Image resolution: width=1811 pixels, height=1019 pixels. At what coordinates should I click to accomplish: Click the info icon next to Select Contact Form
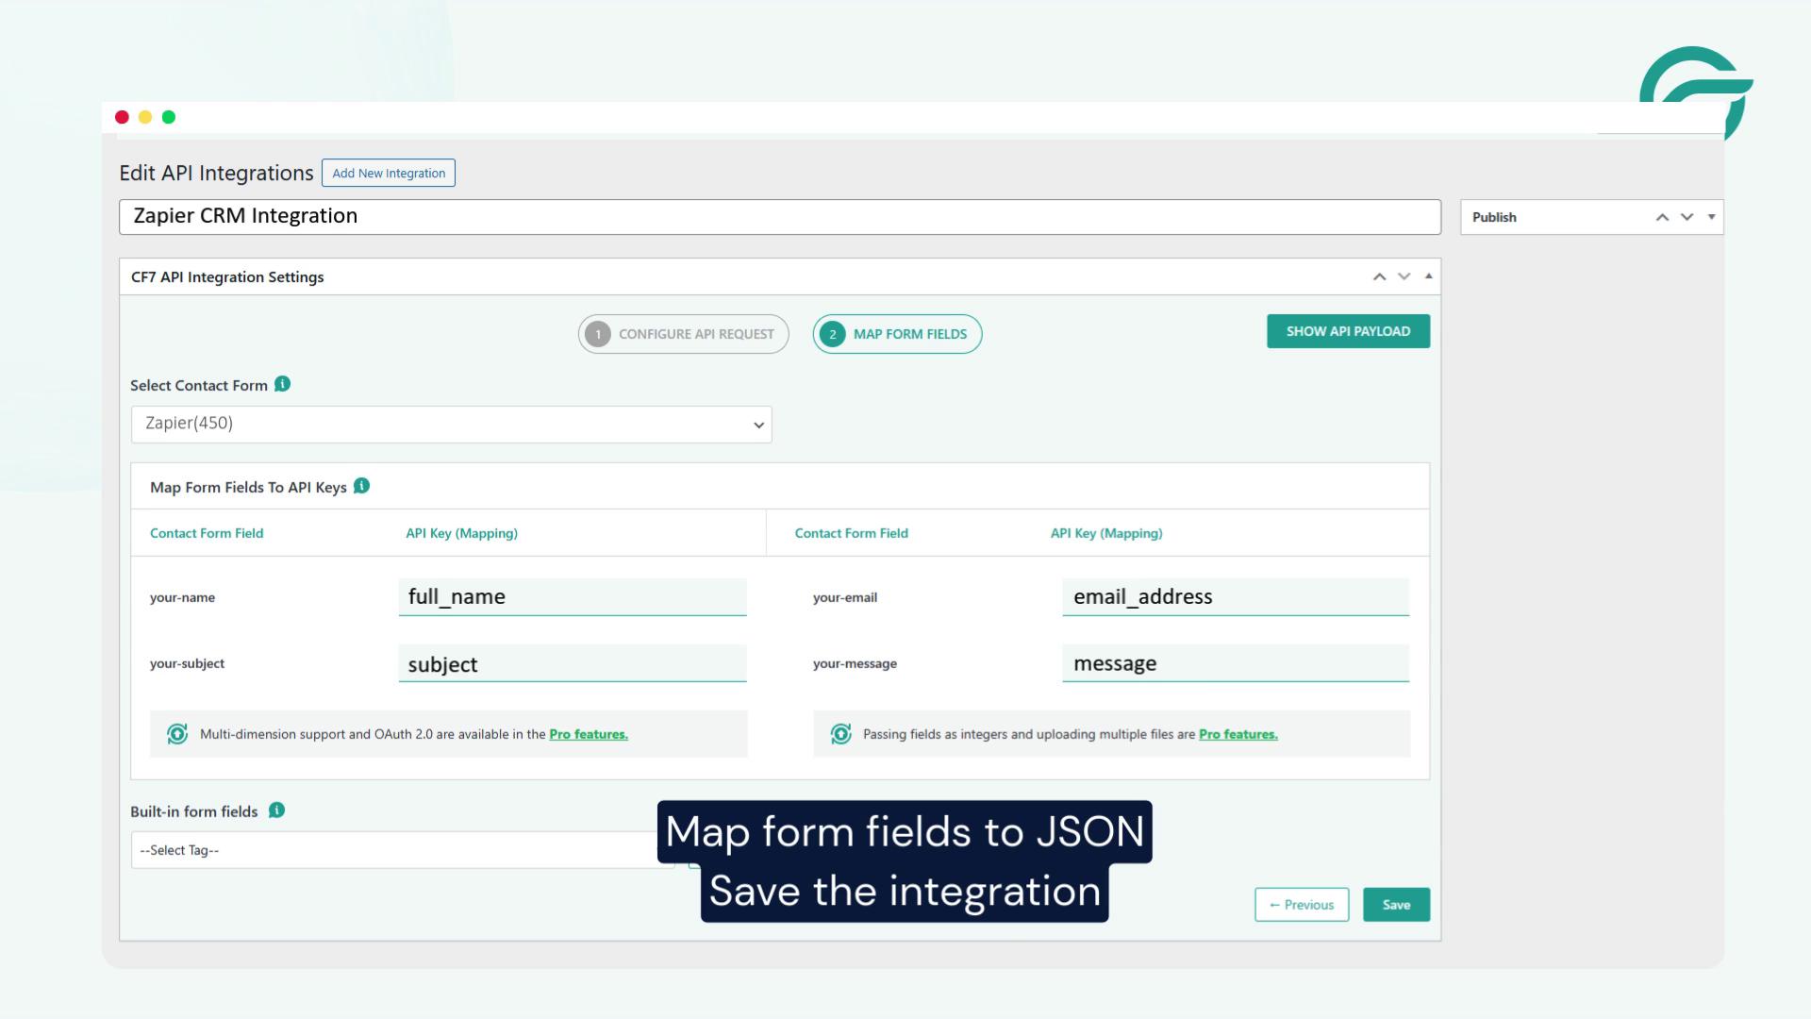coord(282,385)
